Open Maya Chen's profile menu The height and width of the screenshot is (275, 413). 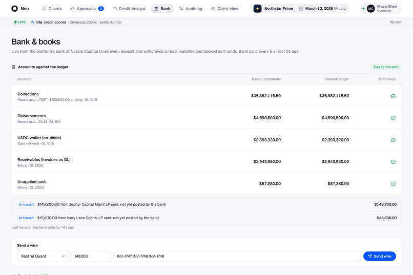click(380, 8)
